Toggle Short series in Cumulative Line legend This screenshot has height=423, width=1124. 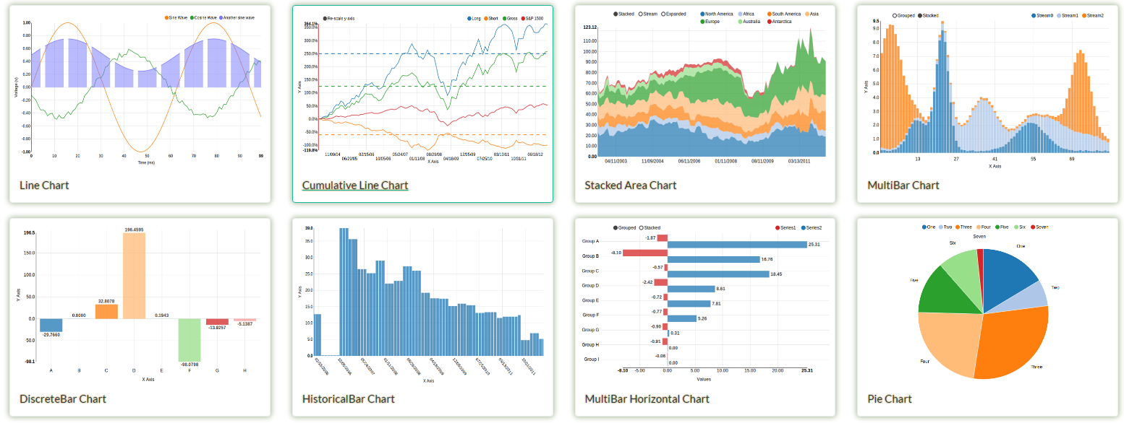click(x=486, y=18)
